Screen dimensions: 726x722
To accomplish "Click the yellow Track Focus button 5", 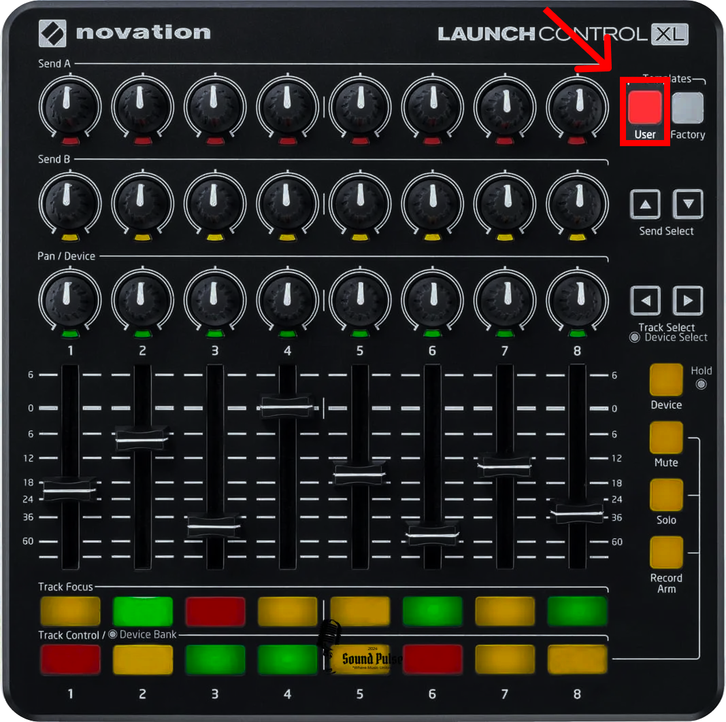I will [x=360, y=611].
